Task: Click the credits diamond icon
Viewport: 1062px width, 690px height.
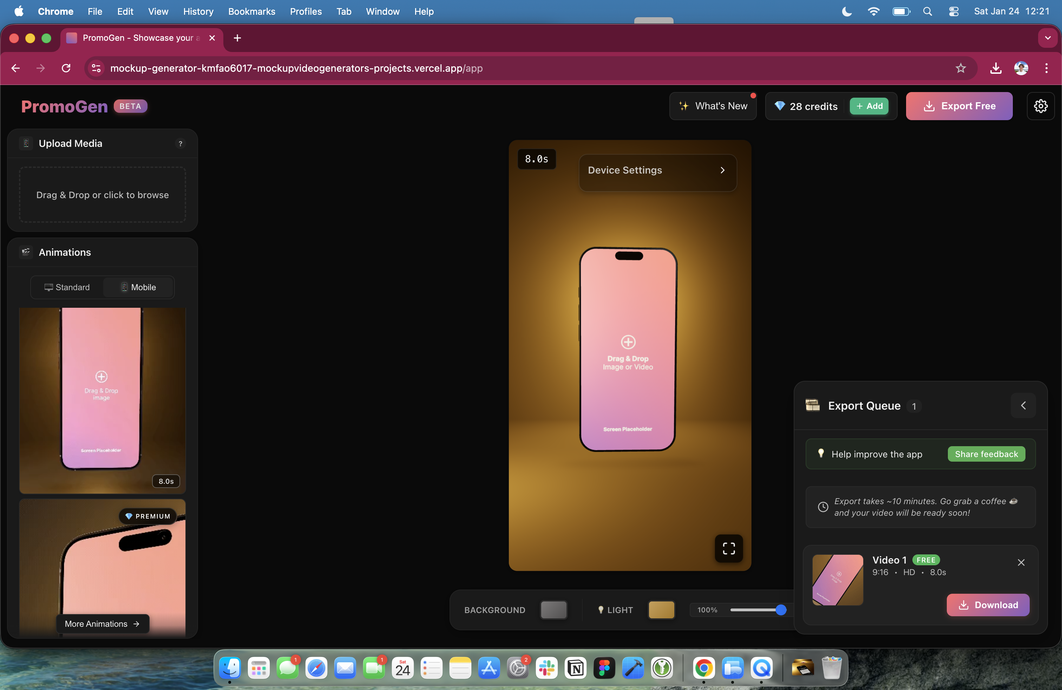Action: point(780,106)
